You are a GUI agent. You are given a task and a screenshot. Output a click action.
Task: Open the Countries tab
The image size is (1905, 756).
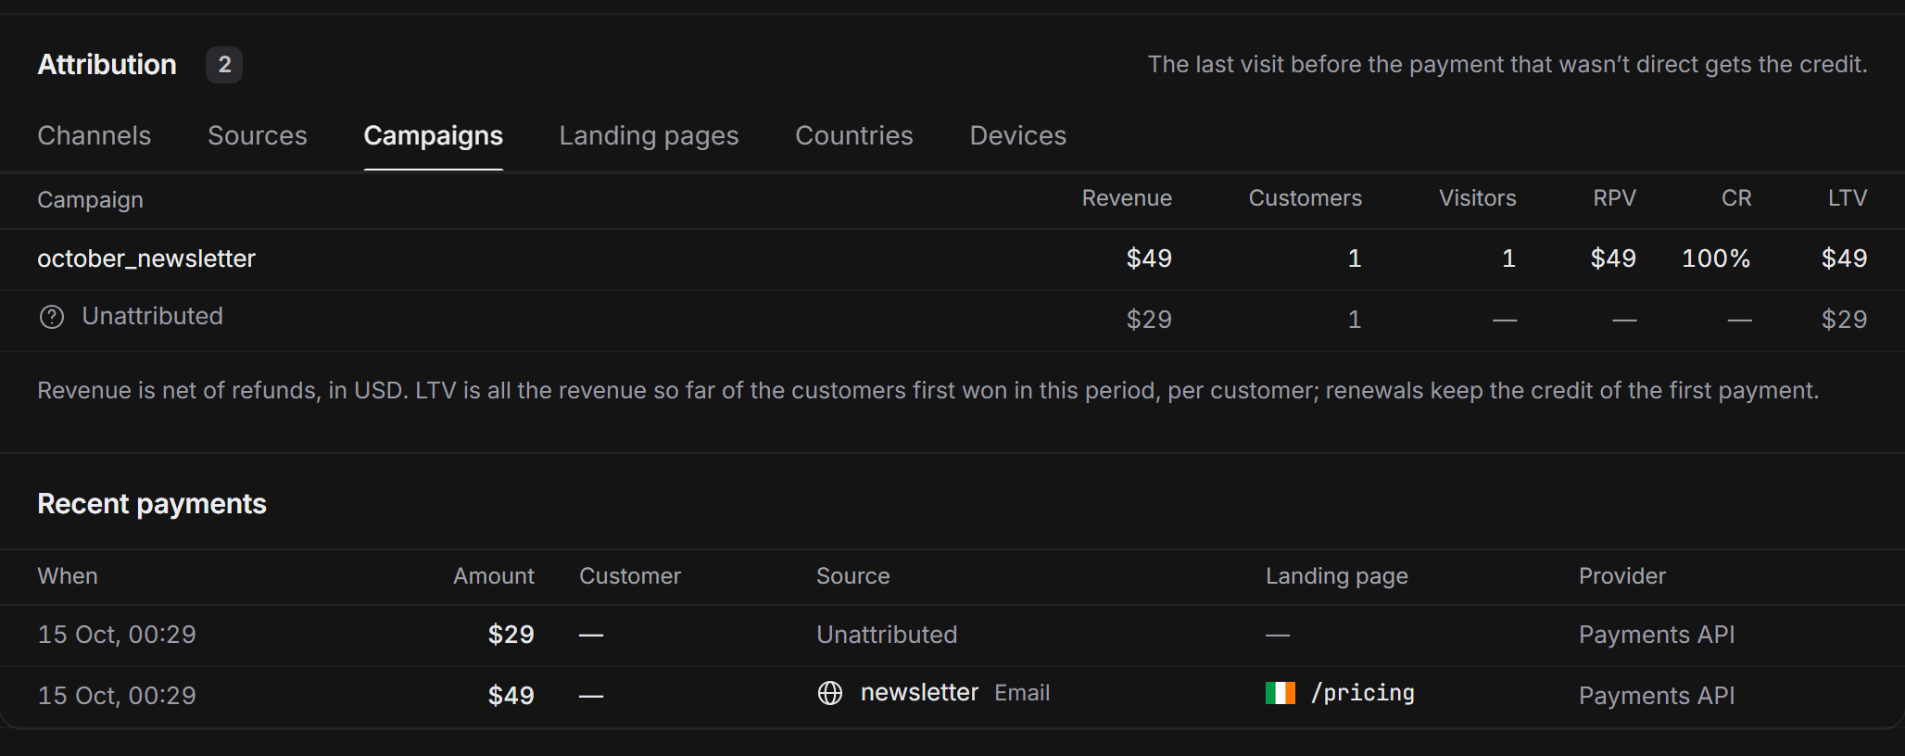[854, 136]
